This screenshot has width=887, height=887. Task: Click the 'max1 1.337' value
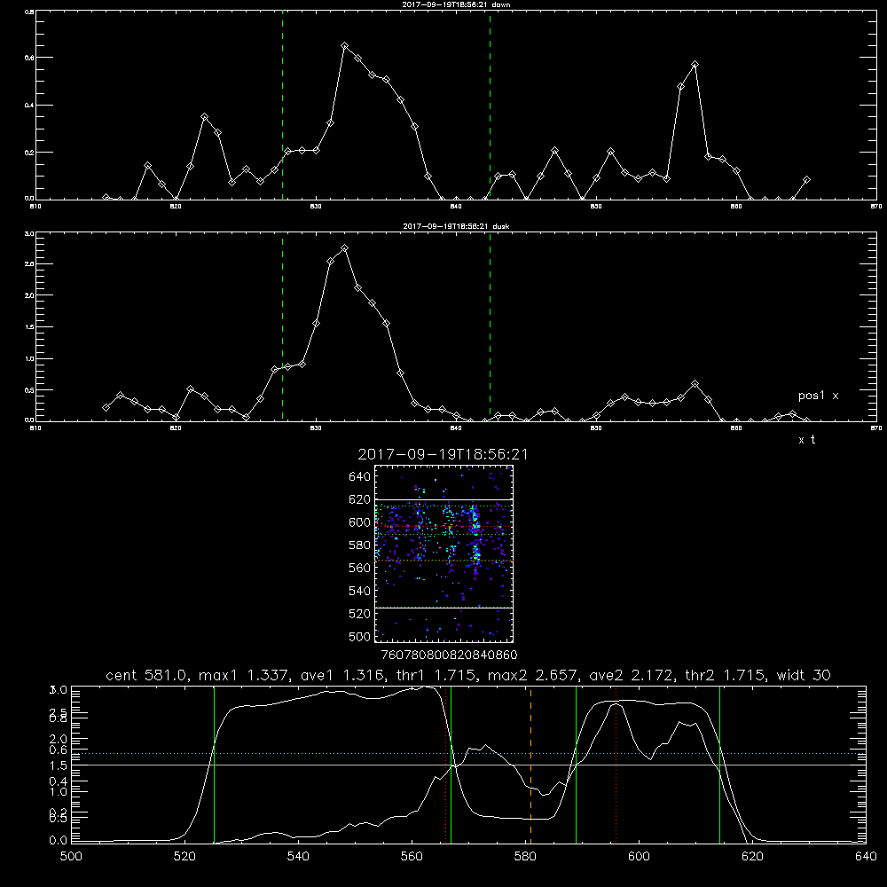tap(241, 675)
